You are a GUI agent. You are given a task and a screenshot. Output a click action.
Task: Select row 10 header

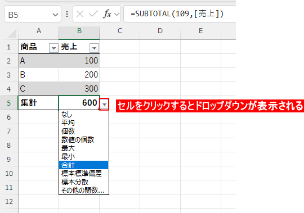pyautogui.click(x=9, y=173)
